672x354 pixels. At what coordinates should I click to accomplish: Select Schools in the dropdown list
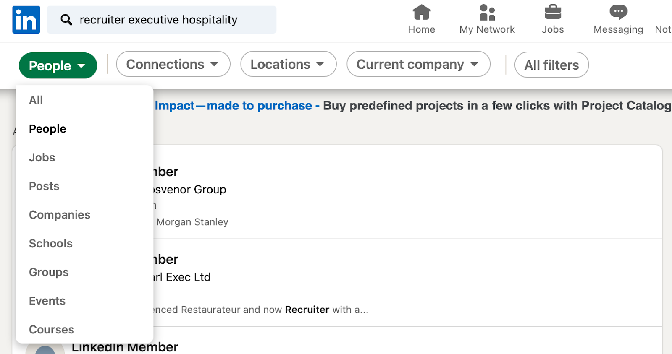tap(51, 244)
